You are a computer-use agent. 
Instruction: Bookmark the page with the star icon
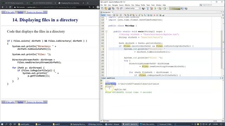click(x=93, y=7)
